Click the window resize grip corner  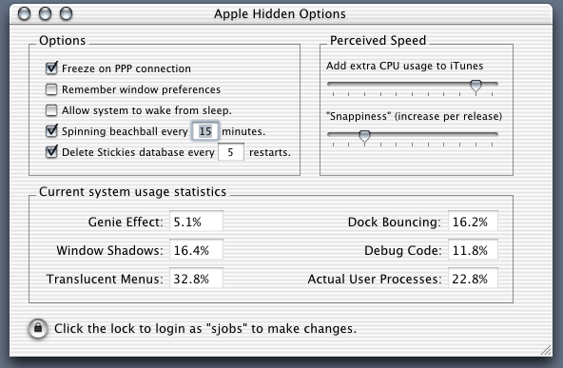(x=546, y=350)
